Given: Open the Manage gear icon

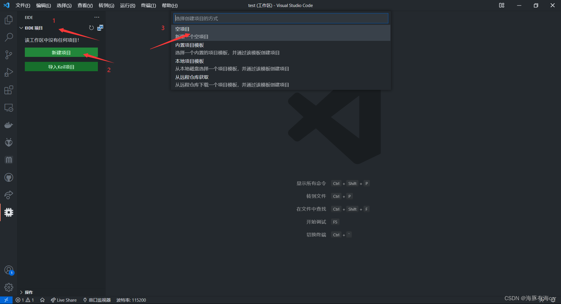Looking at the screenshot, I should tap(9, 287).
